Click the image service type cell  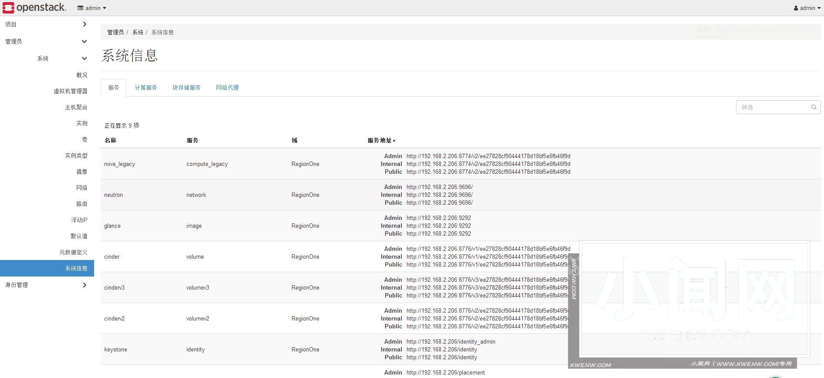click(x=194, y=226)
